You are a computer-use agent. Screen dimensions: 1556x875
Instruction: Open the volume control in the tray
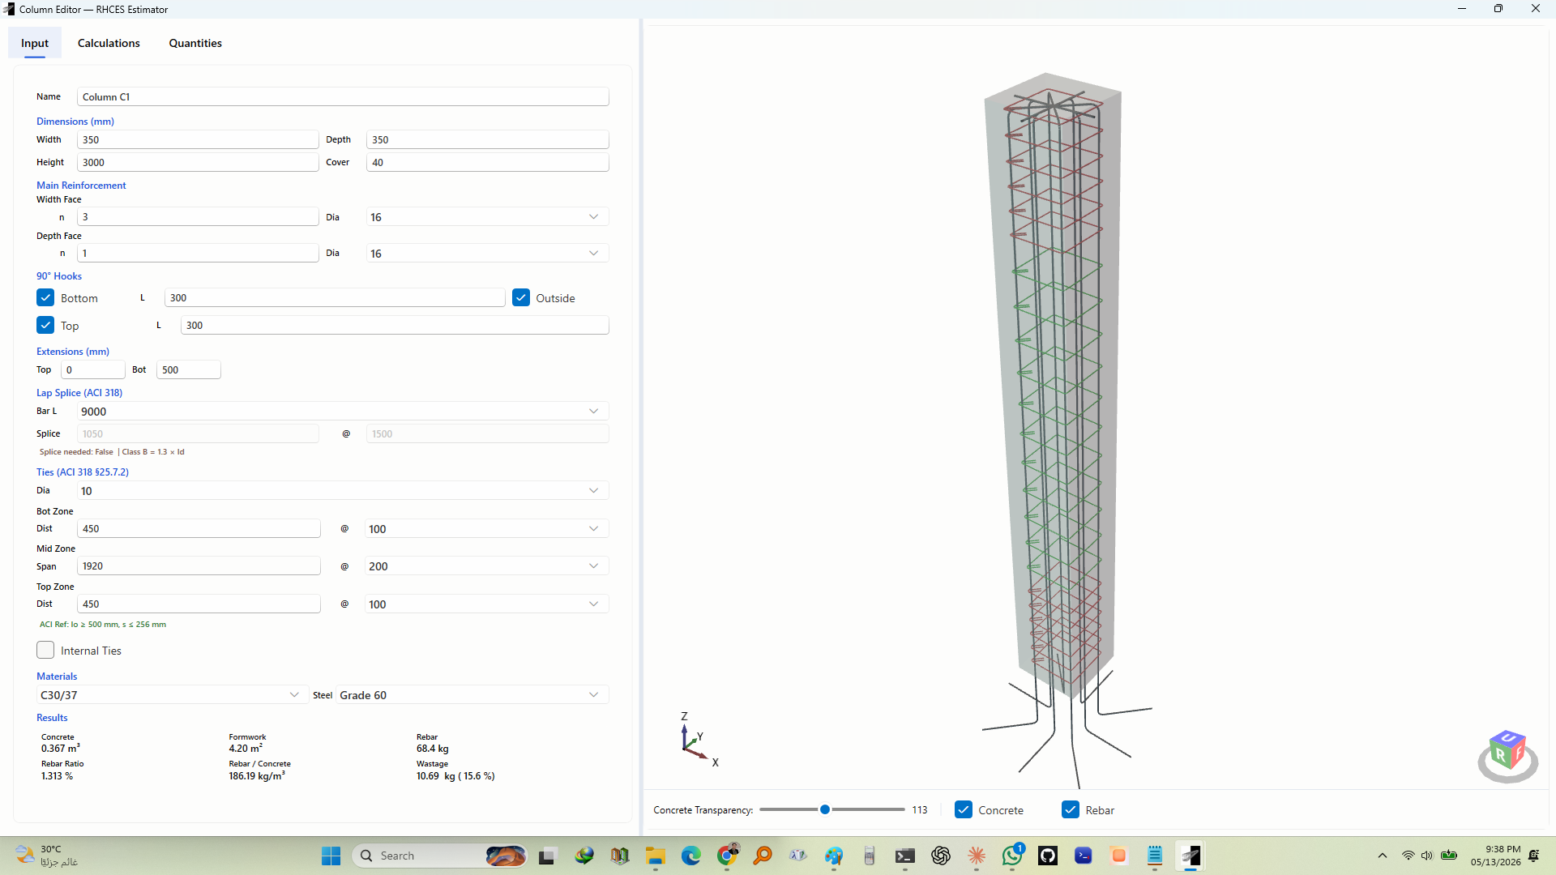pos(1427,856)
